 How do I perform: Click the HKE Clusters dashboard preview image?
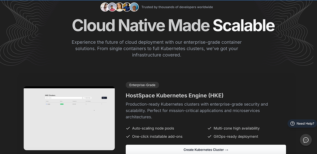pyautogui.click(x=69, y=118)
